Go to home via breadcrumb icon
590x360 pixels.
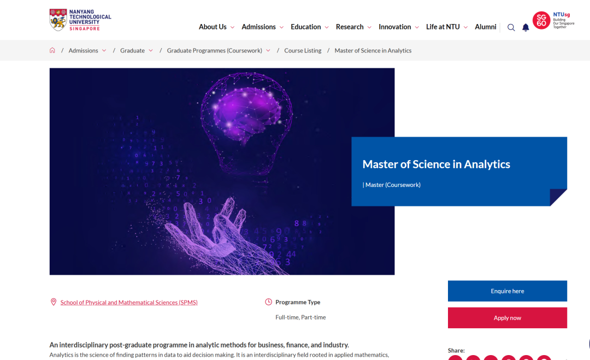52,50
